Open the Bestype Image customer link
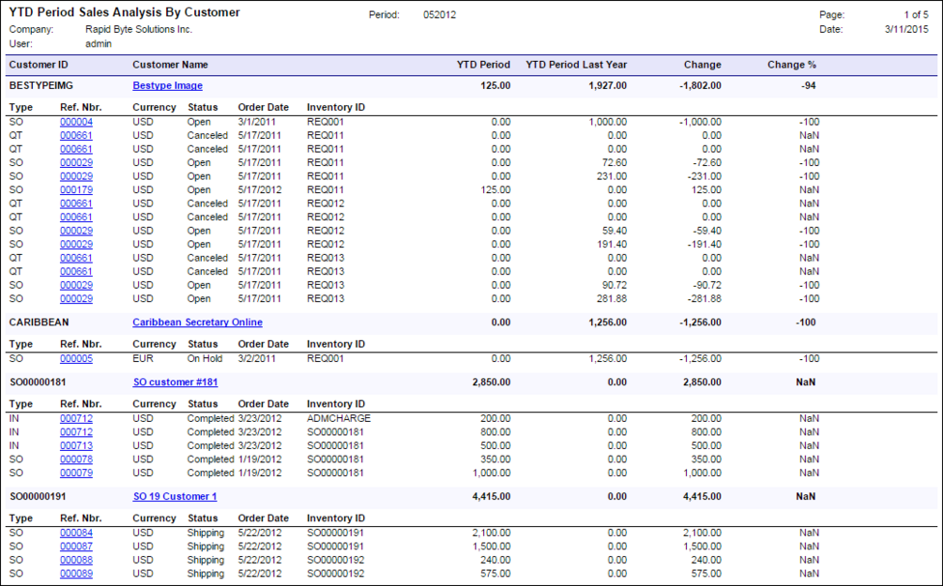The image size is (943, 586). click(x=167, y=86)
